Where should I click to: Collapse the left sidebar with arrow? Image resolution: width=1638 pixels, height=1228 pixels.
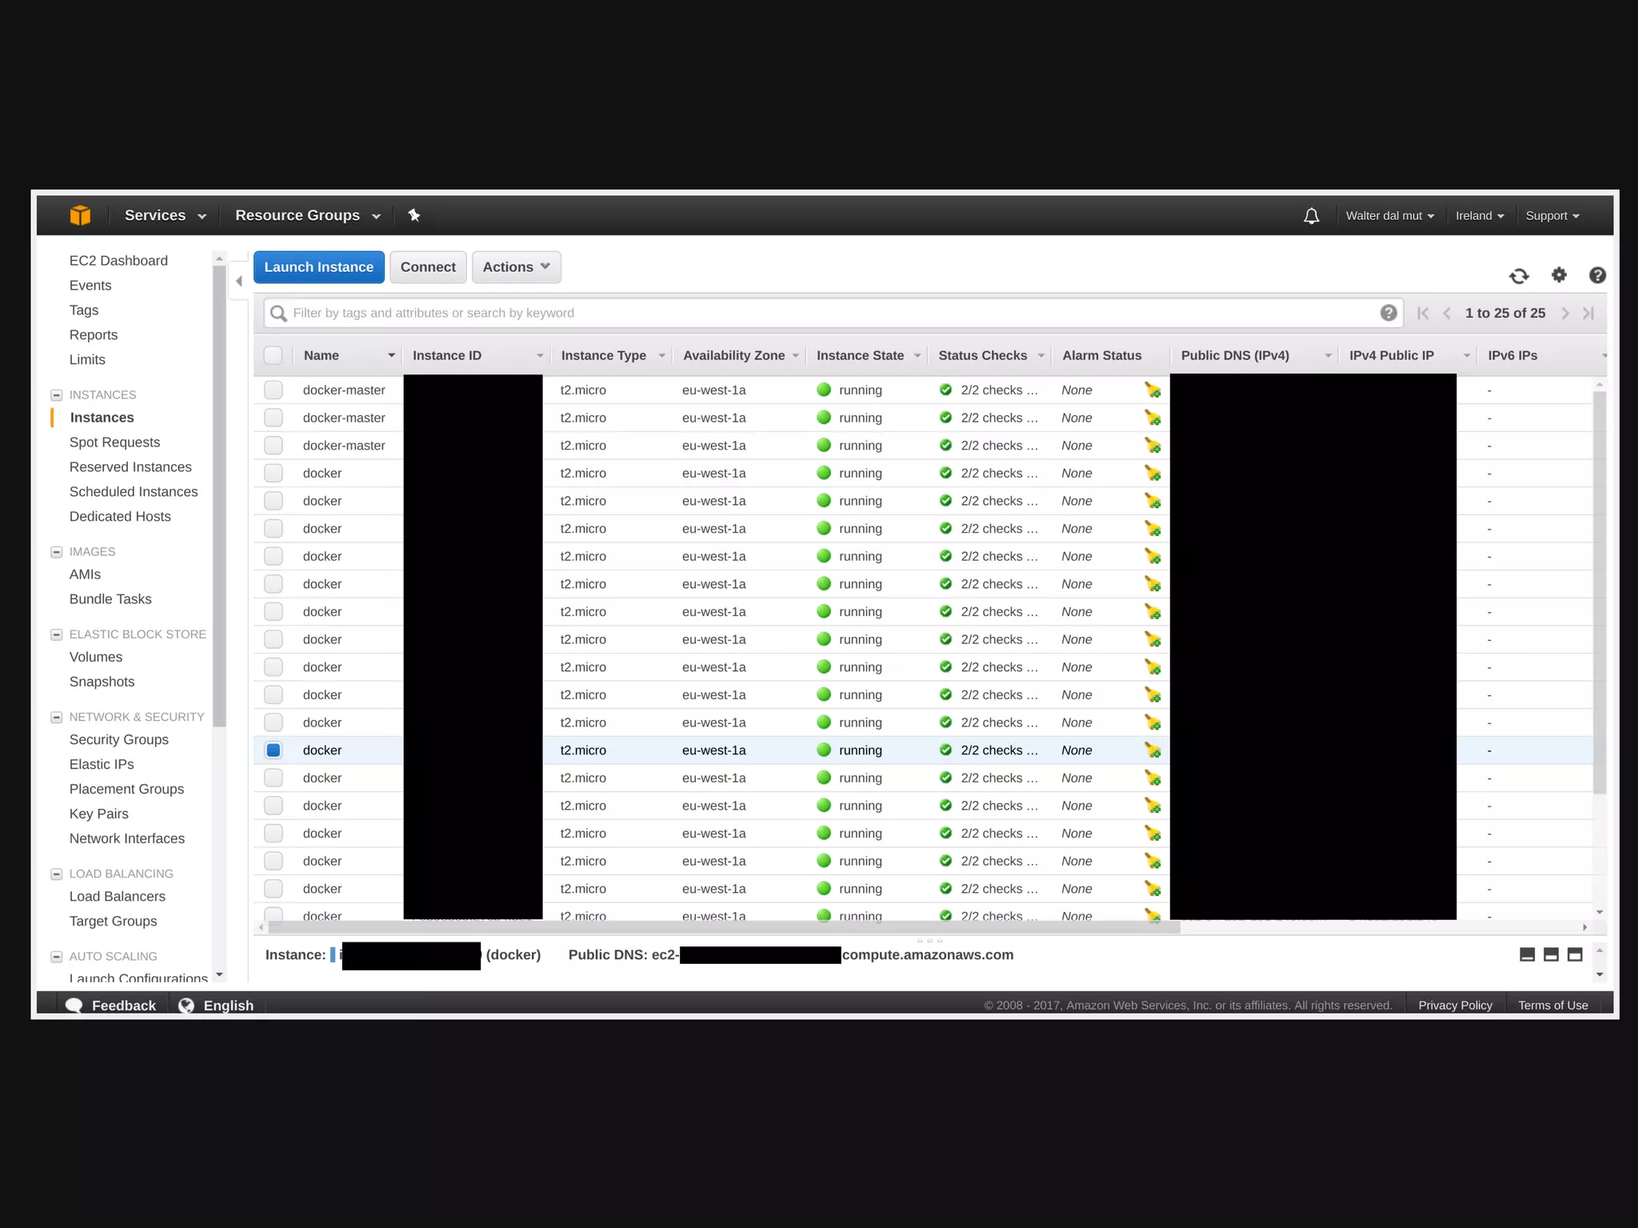(x=239, y=281)
